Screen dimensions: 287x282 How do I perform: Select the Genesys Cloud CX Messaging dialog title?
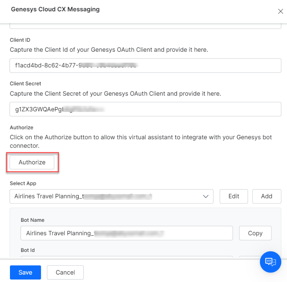(x=55, y=9)
